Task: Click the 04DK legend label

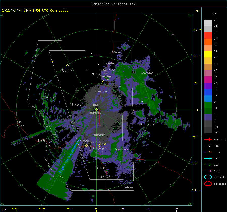Action: click(x=217, y=146)
